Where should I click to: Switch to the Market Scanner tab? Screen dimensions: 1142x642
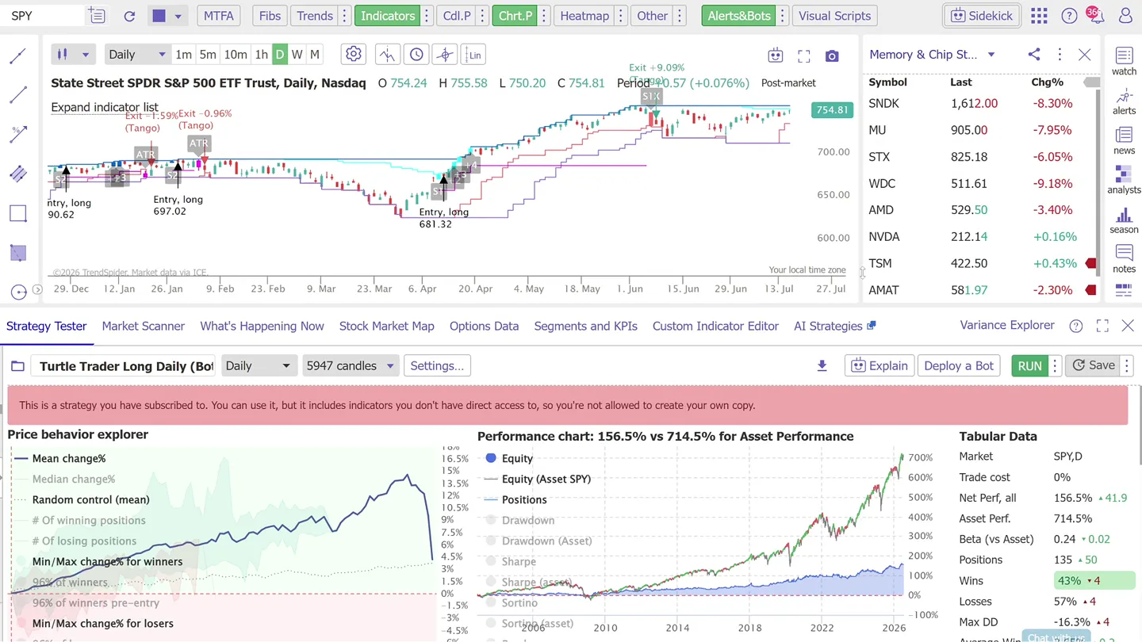pos(143,326)
